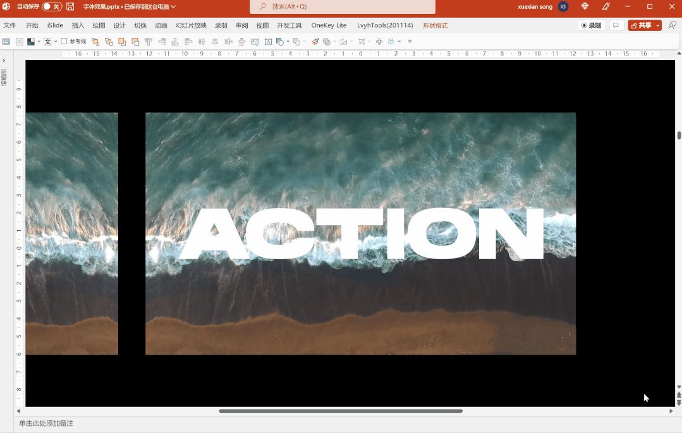Switch to the 形状格式 shape format tab

[435, 25]
